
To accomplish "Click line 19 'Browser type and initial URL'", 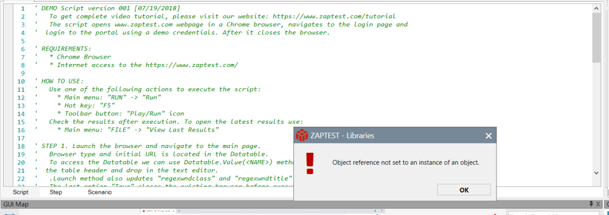I will 158,154.
